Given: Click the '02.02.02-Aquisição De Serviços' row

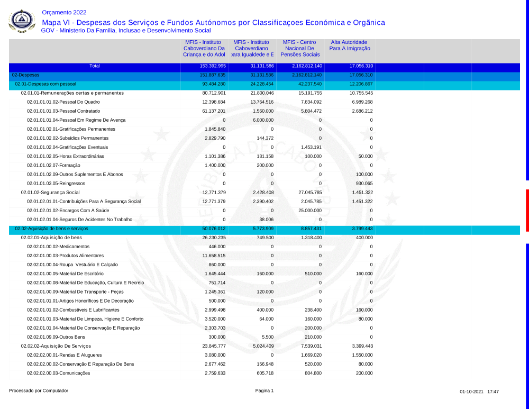Looking at the screenshot, I should (54, 346).
